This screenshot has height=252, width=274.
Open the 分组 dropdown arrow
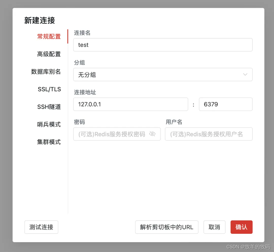[245, 74]
